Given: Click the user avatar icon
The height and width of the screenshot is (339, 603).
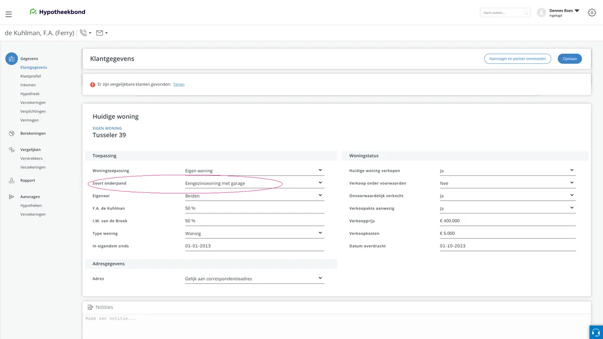Looking at the screenshot, I should [x=541, y=13].
